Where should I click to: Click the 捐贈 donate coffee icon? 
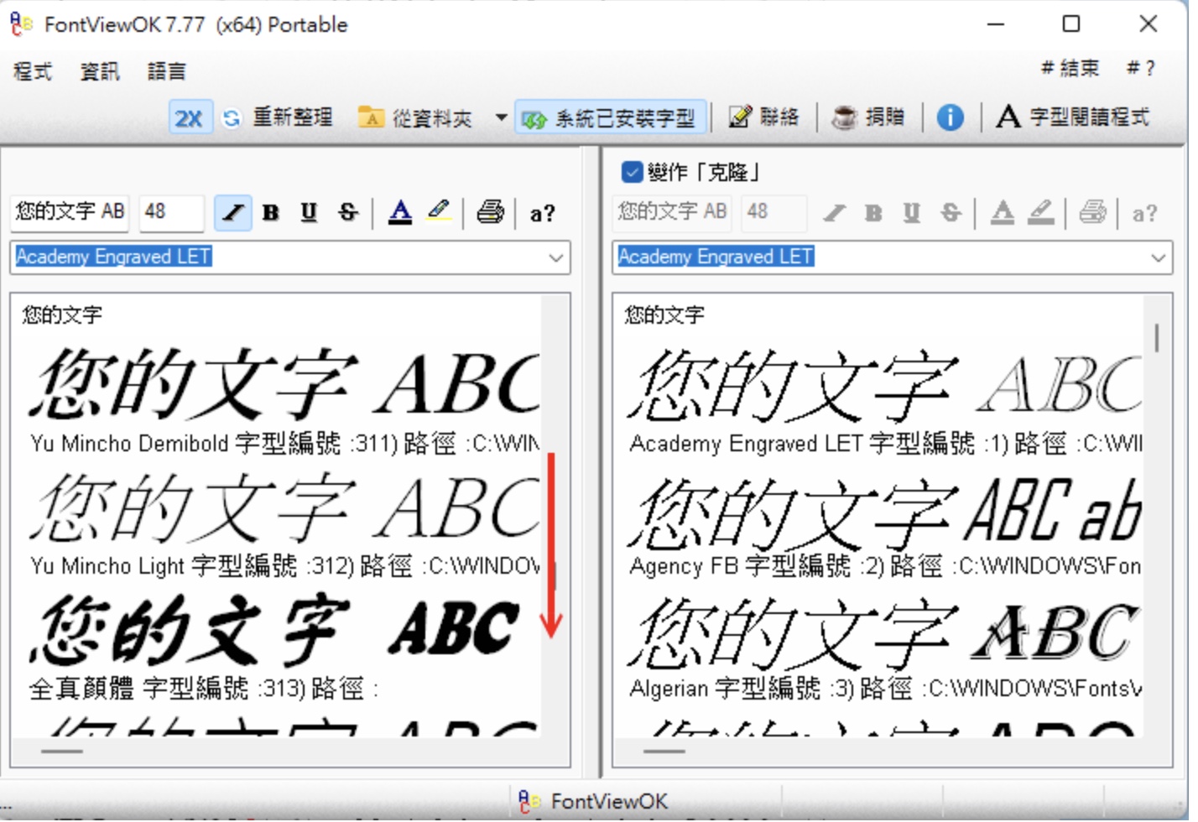tap(844, 117)
